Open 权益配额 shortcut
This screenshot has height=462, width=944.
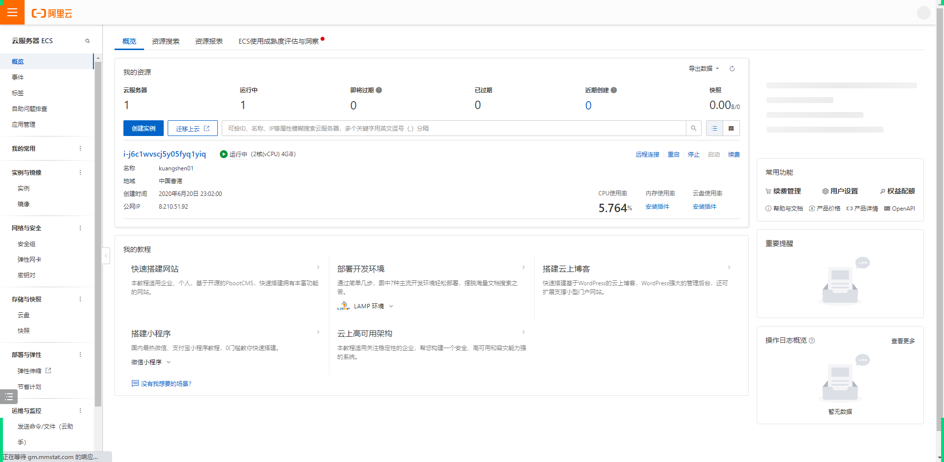[897, 191]
